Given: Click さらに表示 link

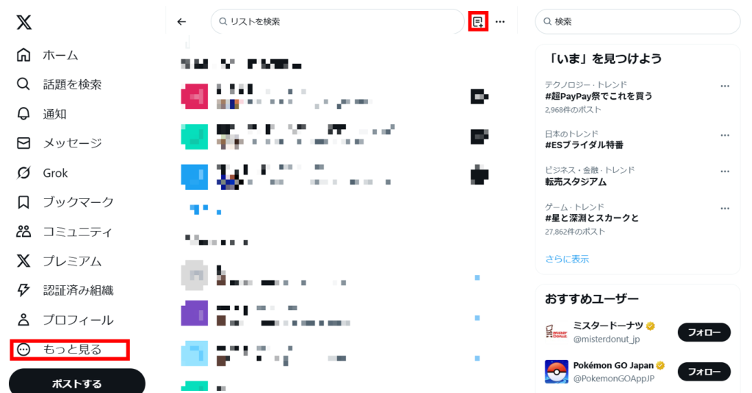Looking at the screenshot, I should coord(567,259).
